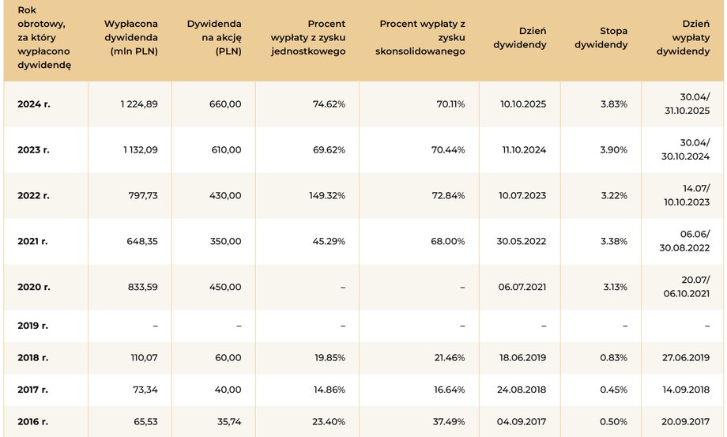This screenshot has height=437, width=727.
Task: Select the '2016 r.' row label
Action: coord(33,422)
